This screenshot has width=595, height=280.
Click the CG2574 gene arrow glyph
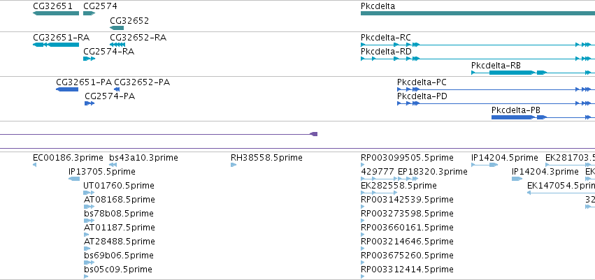pyautogui.click(x=89, y=13)
